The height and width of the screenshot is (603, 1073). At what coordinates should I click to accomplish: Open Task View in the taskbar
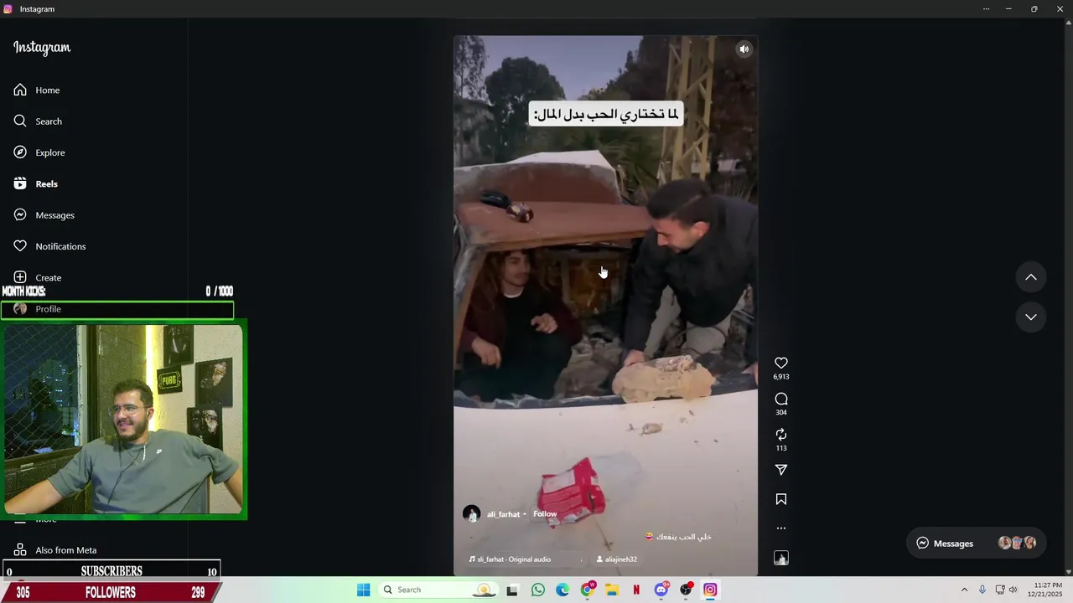click(512, 590)
